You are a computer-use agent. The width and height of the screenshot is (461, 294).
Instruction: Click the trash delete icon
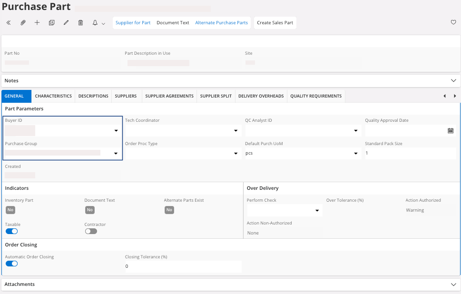point(80,23)
